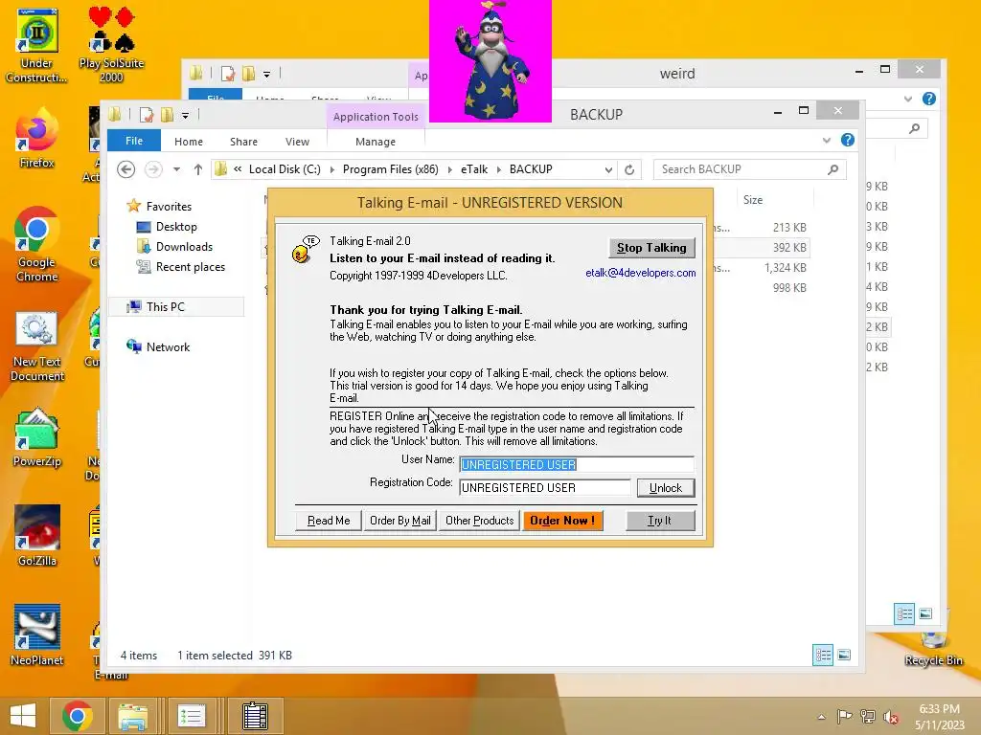Viewport: 981px width, 735px height.
Task: Switch BACKUP window to details view icon
Action: 823,655
